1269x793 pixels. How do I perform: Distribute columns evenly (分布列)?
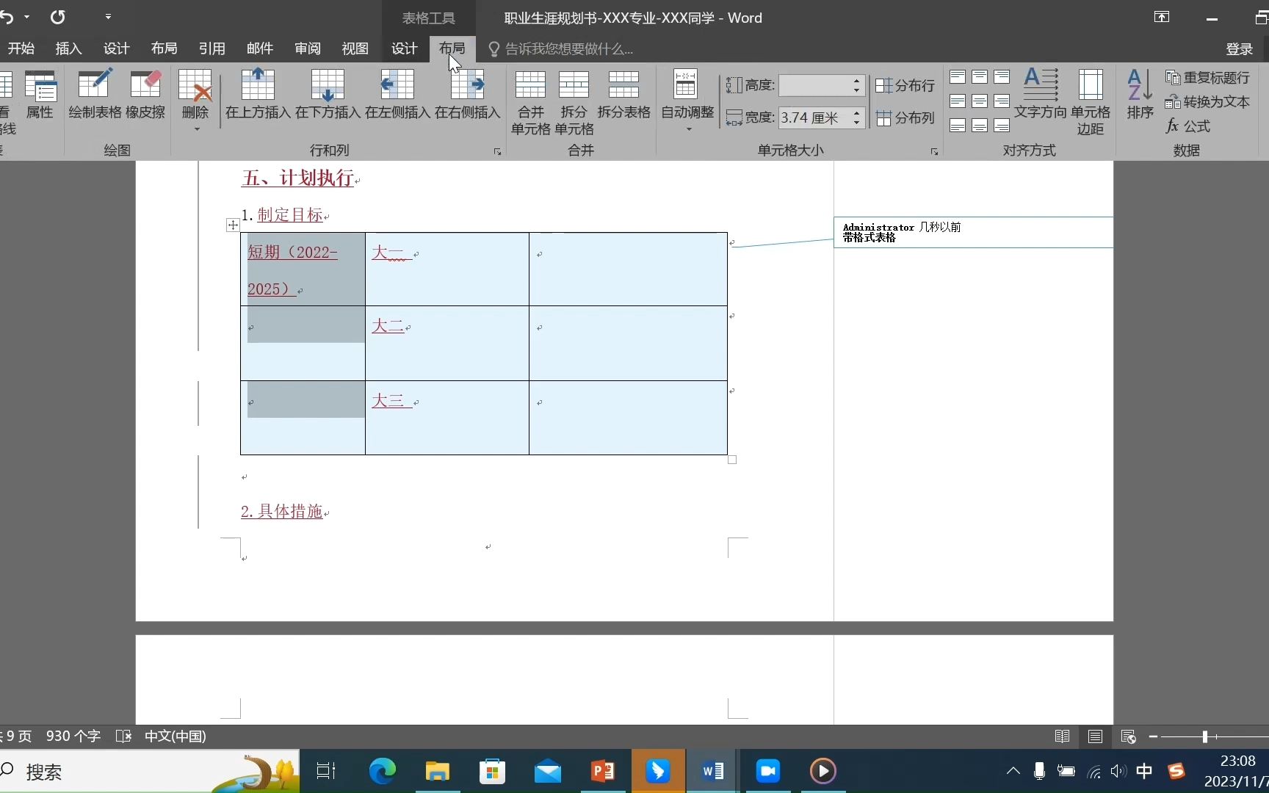click(x=905, y=118)
